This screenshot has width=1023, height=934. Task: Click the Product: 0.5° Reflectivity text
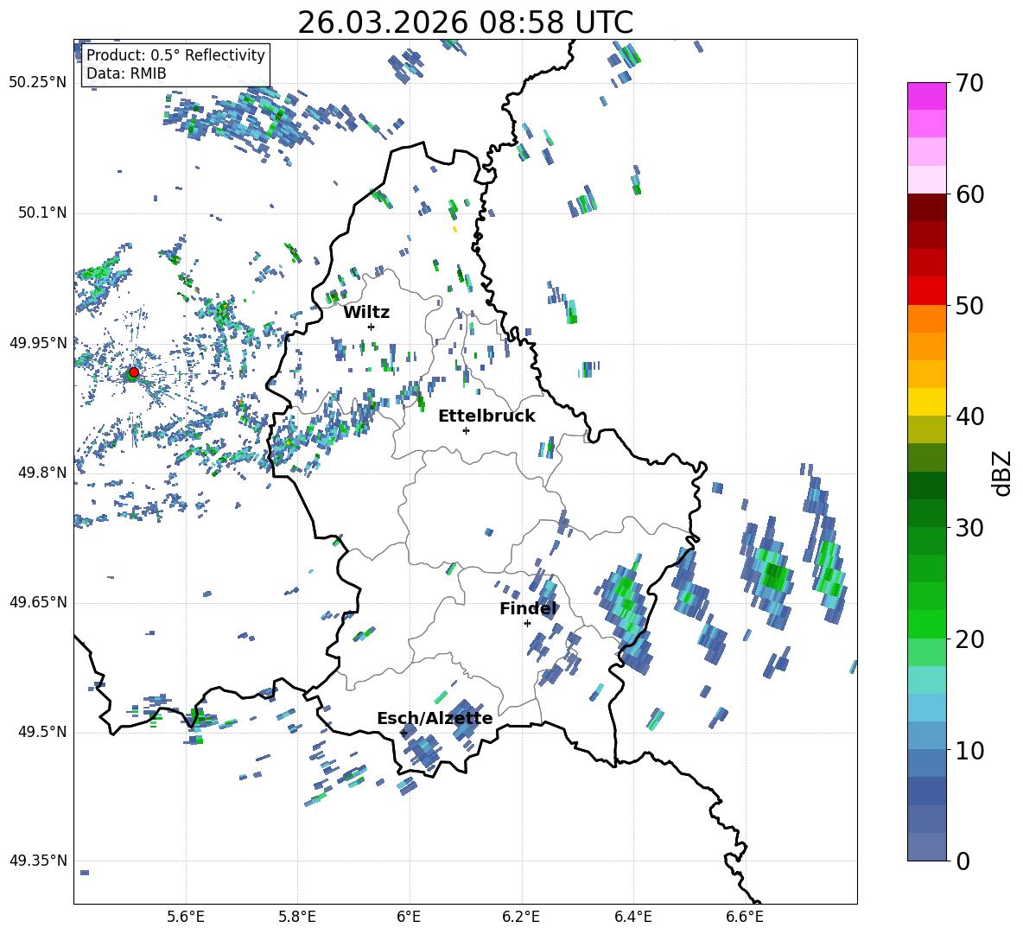pyautogui.click(x=175, y=55)
